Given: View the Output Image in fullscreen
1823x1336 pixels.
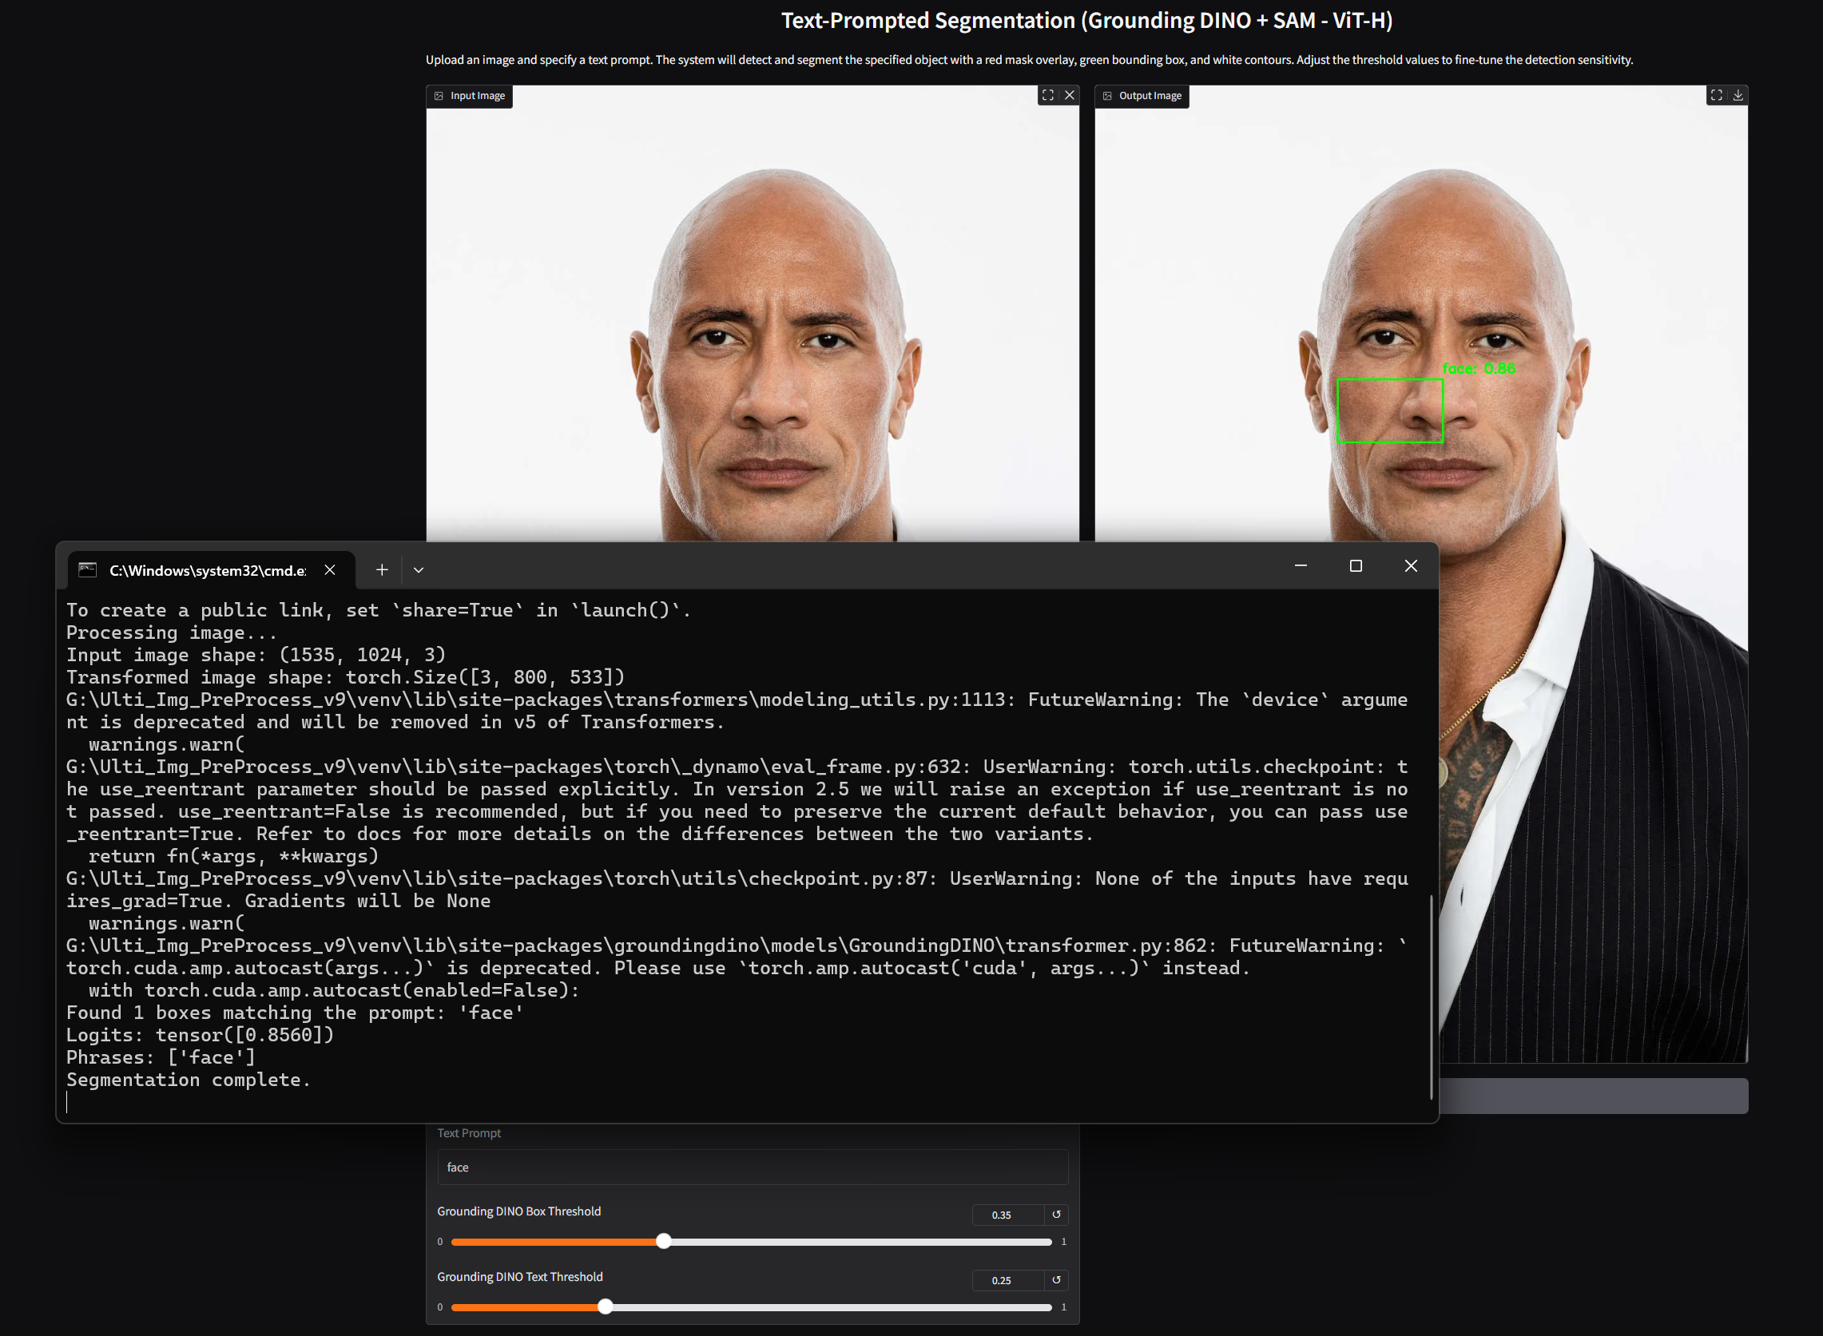Looking at the screenshot, I should pos(1716,96).
